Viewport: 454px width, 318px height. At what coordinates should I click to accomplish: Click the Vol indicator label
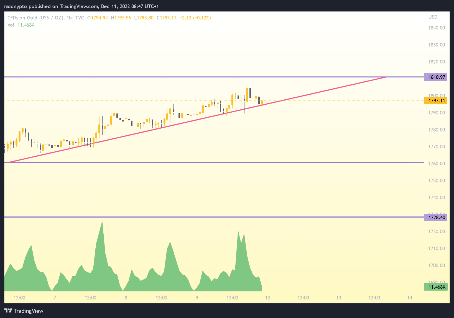pyautogui.click(x=11, y=25)
